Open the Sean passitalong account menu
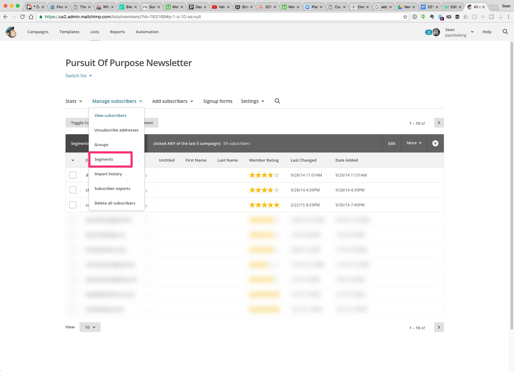Image resolution: width=514 pixels, height=371 pixels. (459, 32)
